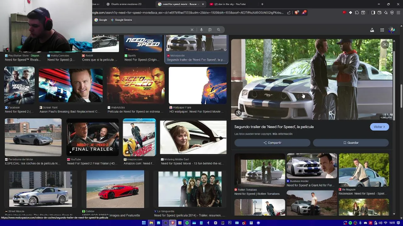Click the magnifier search button
Image resolution: width=403 pixels, height=226 pixels.
click(219, 30)
